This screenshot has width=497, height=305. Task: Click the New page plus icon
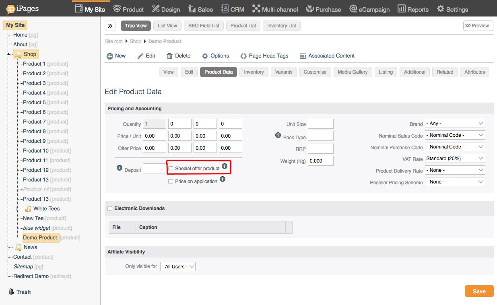pos(109,56)
